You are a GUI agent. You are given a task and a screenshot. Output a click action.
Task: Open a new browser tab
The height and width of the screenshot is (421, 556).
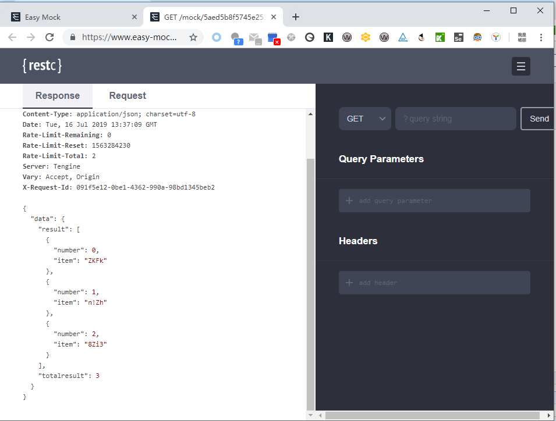296,17
